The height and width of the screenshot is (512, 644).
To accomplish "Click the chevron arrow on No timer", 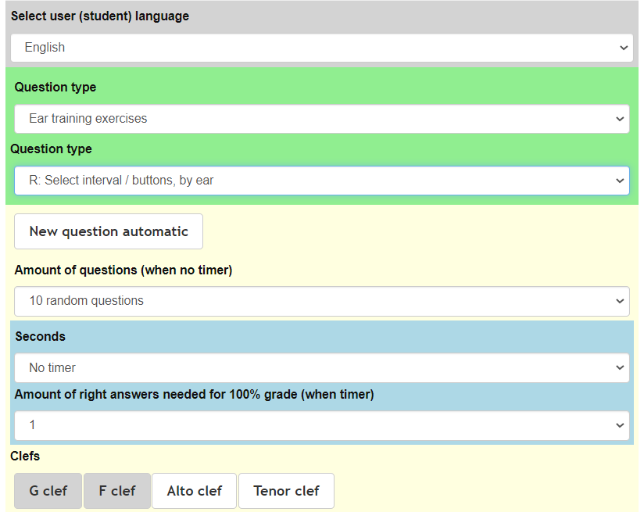I will tap(620, 368).
